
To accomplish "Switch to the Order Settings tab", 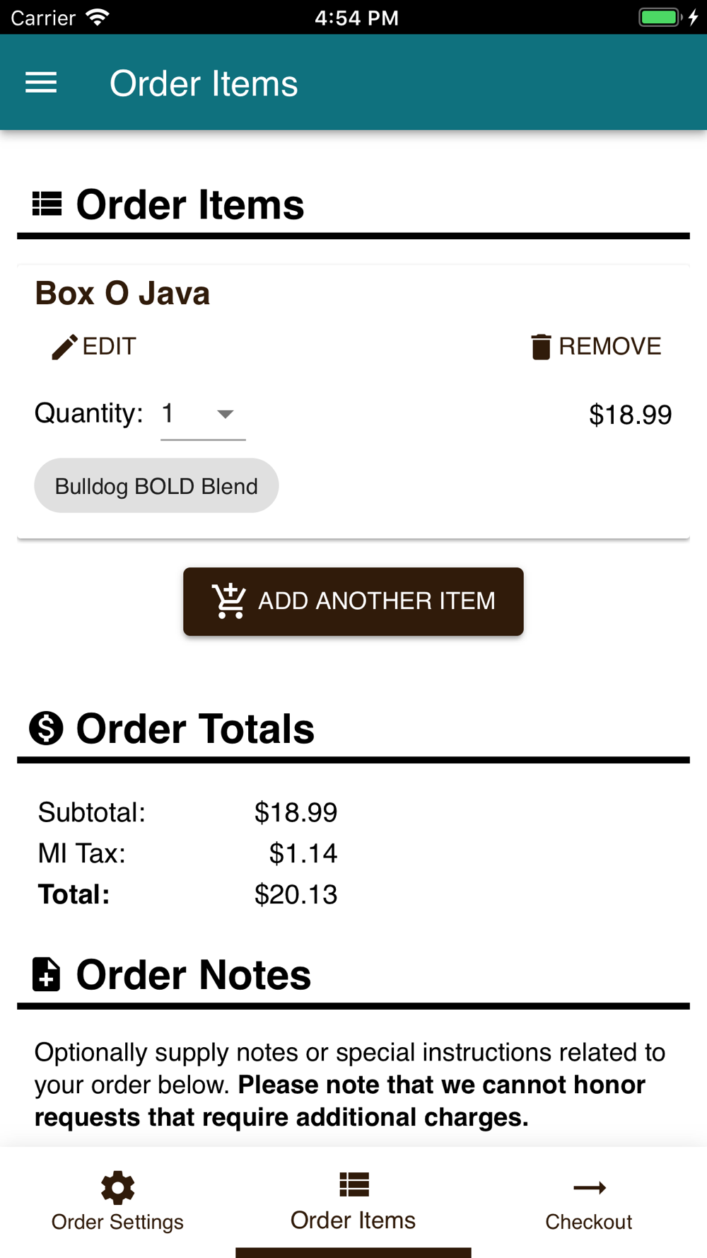I will 117,1201.
